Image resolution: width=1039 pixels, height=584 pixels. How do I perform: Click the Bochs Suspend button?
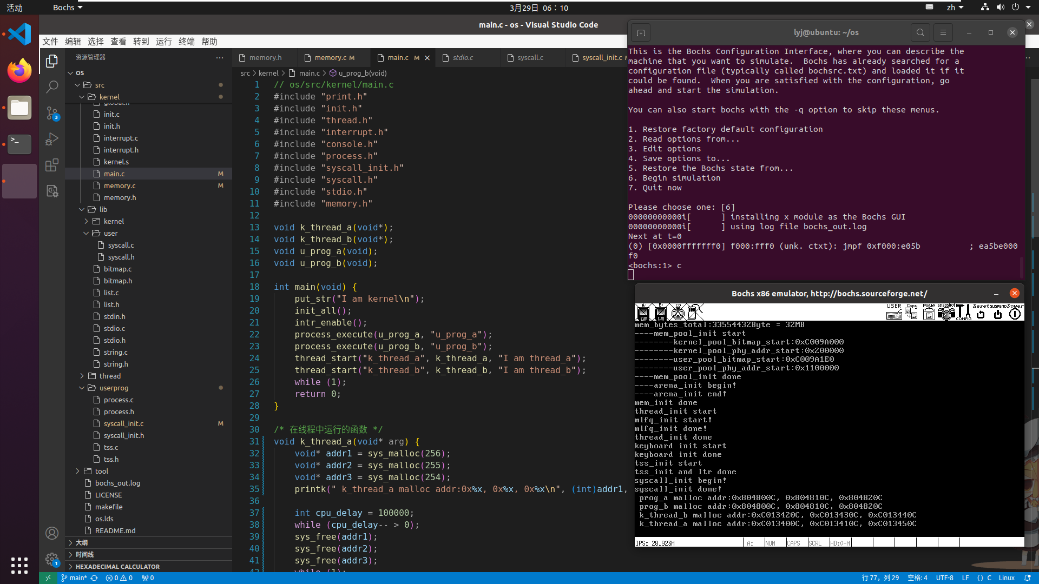coord(998,312)
